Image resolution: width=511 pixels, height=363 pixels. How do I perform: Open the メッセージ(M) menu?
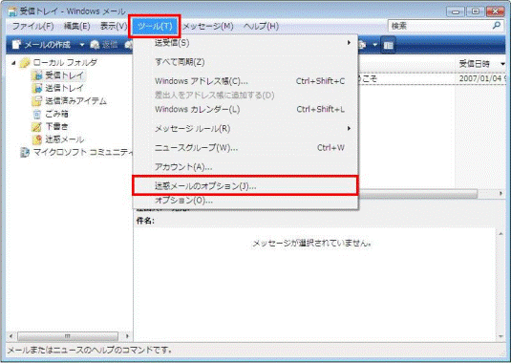coord(207,26)
